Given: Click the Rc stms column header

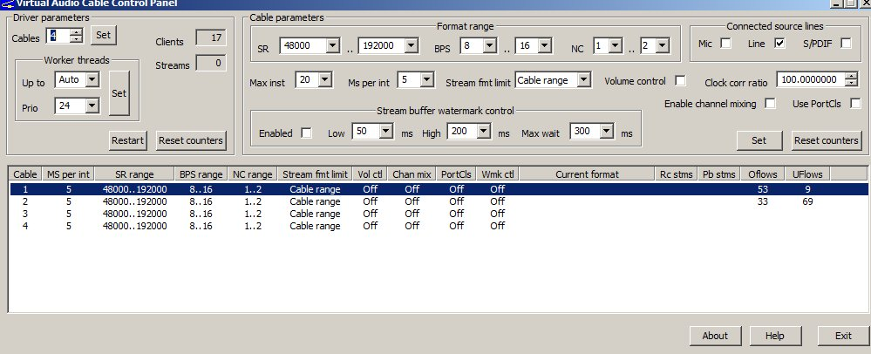Looking at the screenshot, I should 676,174.
